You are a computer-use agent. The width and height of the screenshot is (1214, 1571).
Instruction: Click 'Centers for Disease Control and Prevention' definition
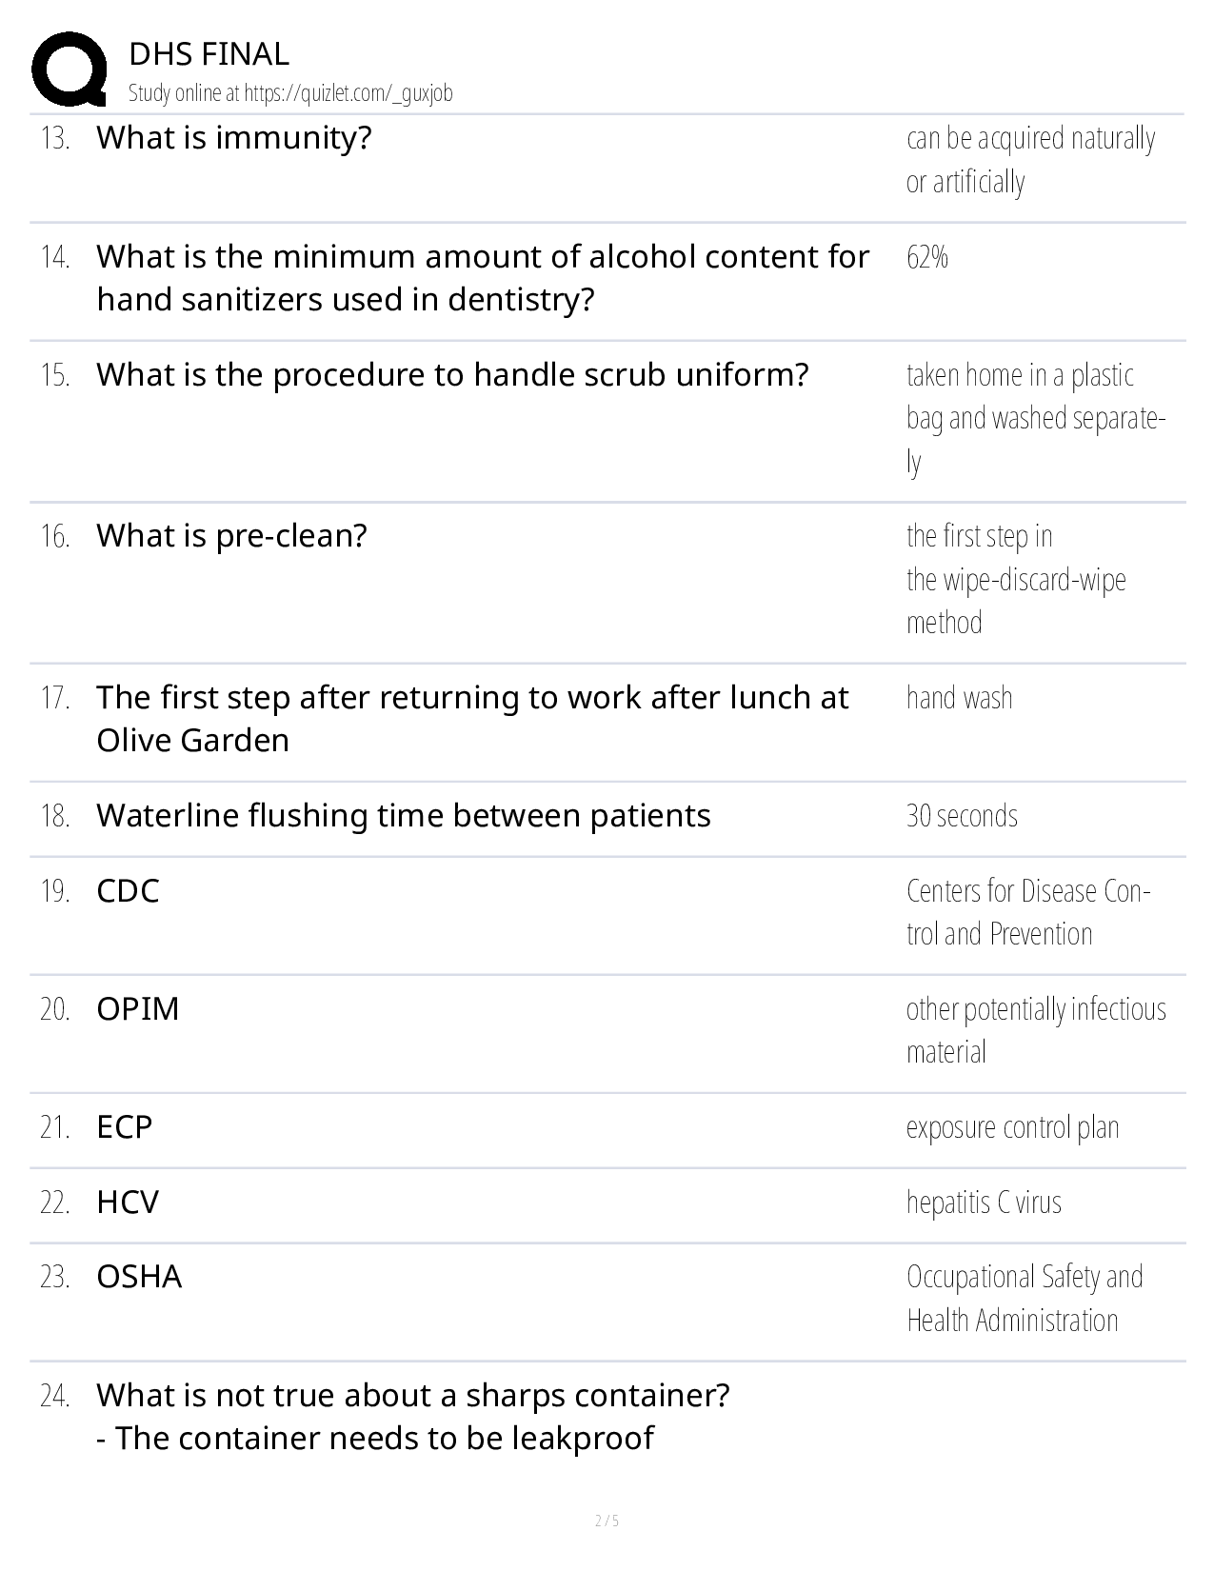click(x=1028, y=912)
